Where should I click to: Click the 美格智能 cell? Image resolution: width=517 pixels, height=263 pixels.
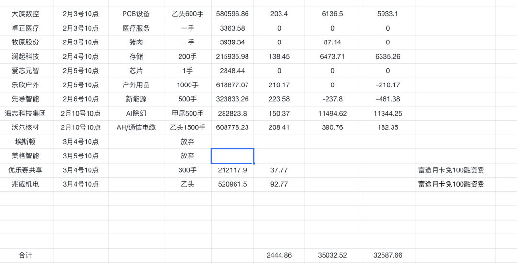click(26, 156)
